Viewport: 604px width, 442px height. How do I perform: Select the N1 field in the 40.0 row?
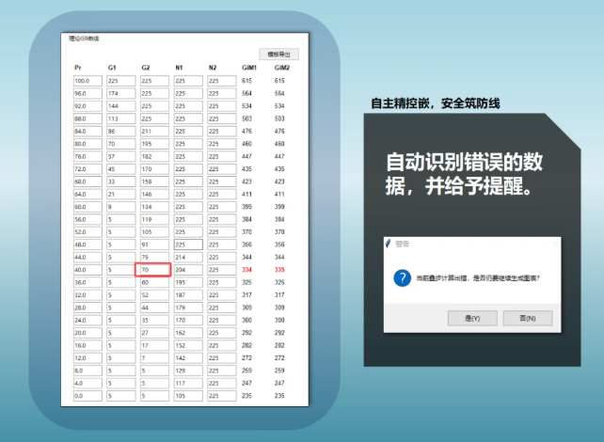coord(187,270)
